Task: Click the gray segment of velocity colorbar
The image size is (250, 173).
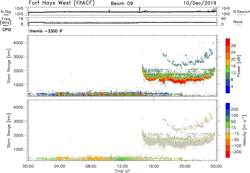Action: 228,130
